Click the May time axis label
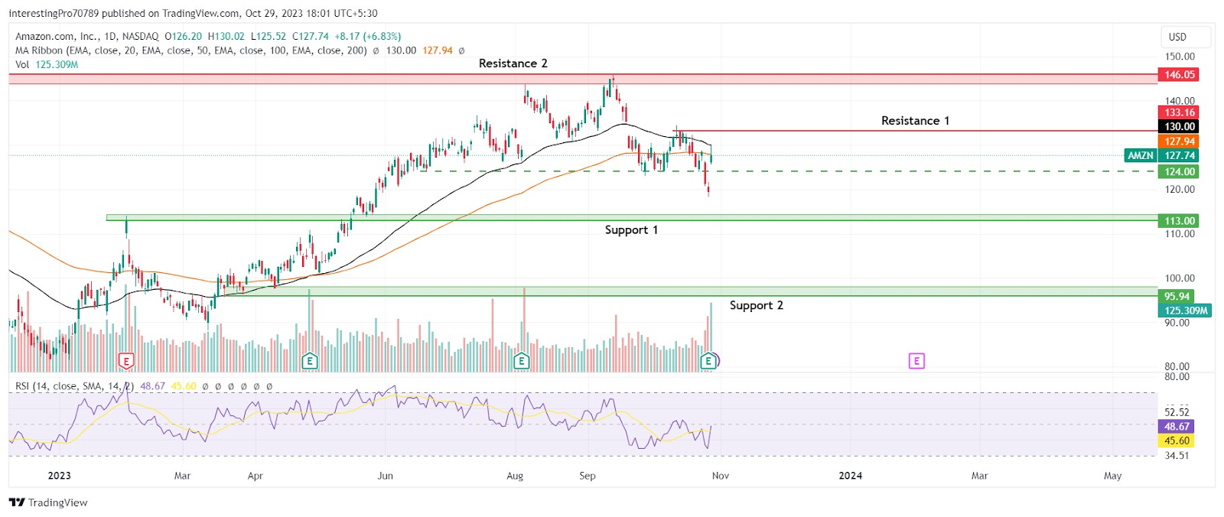 pos(1113,476)
